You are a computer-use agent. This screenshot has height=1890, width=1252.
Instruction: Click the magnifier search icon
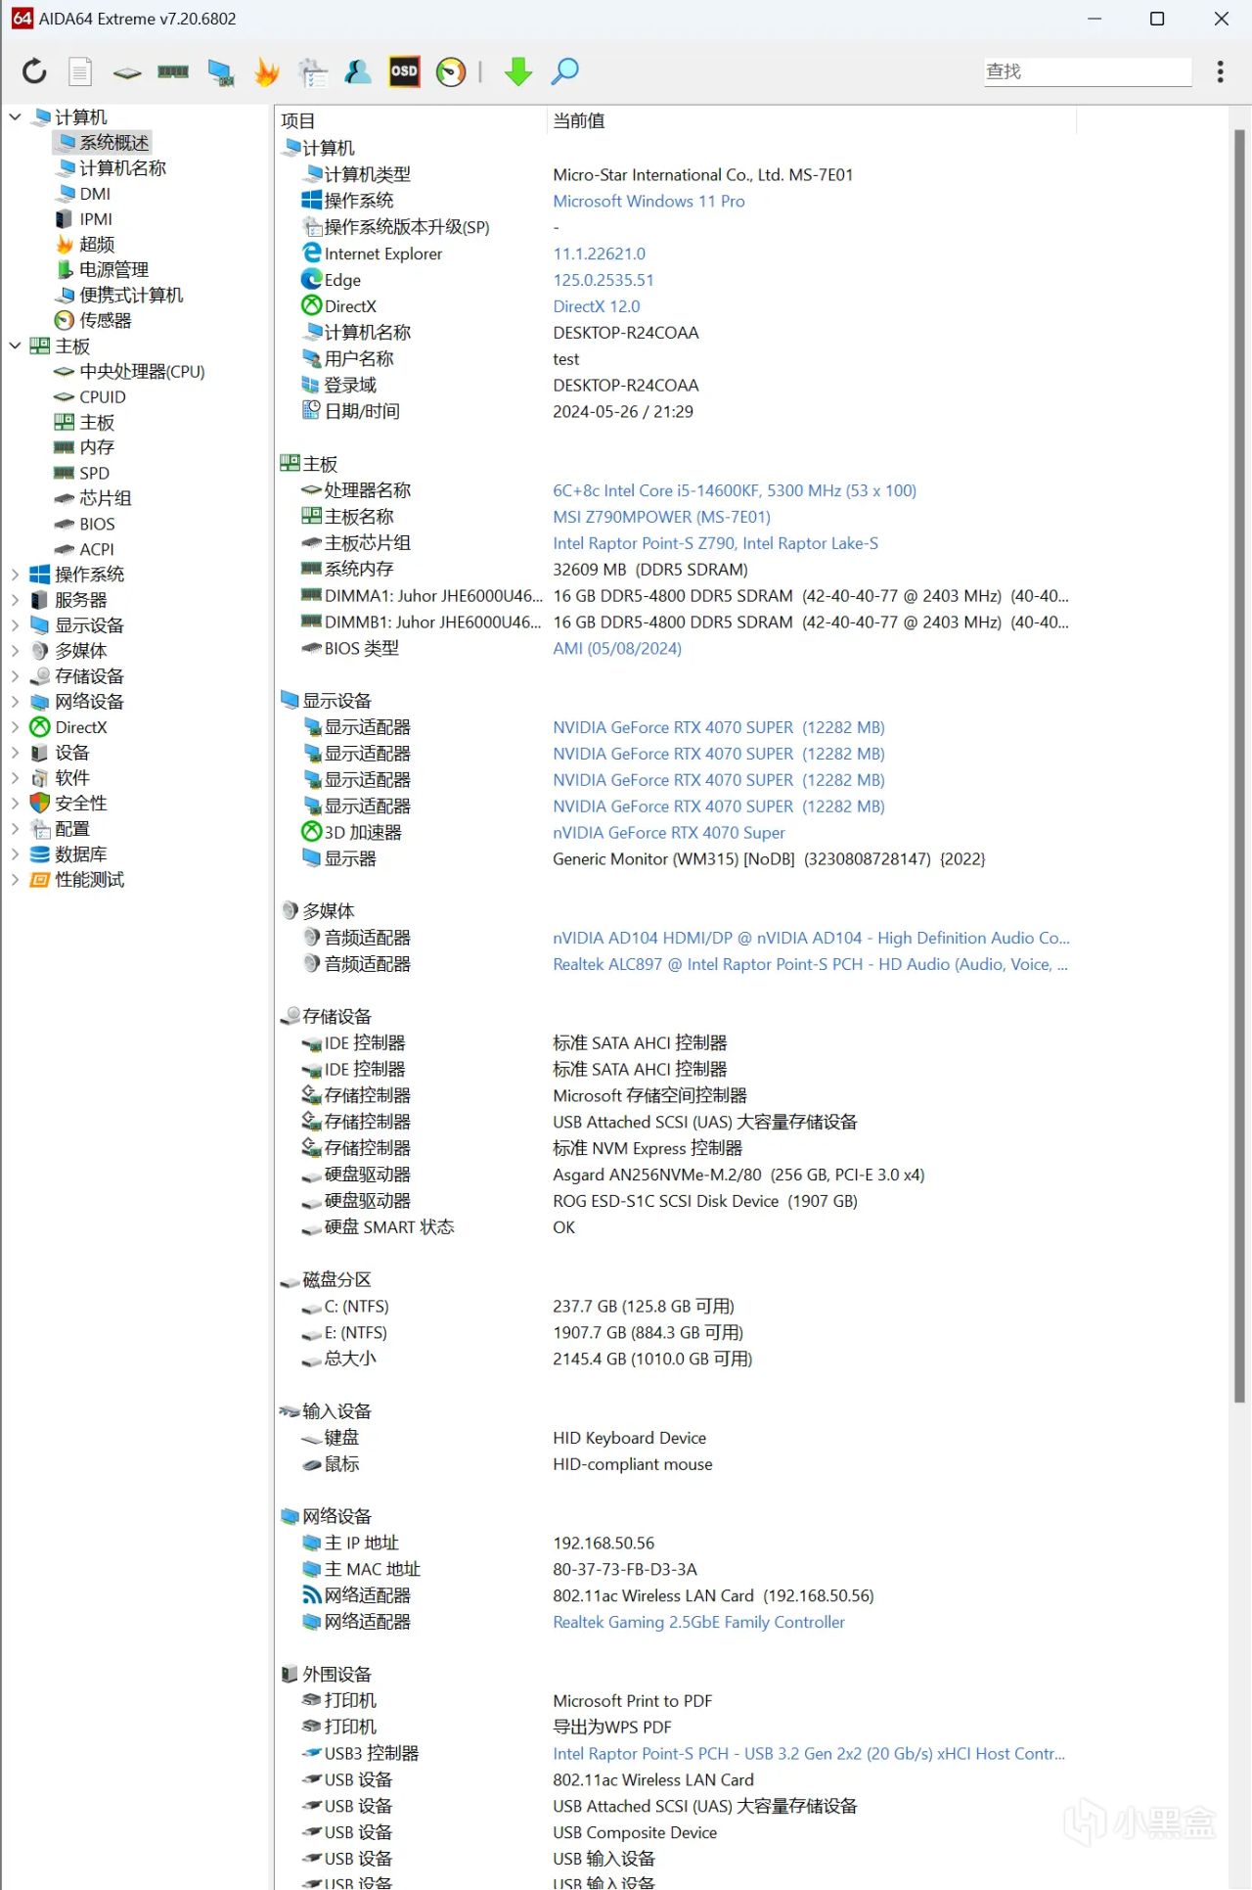(x=564, y=71)
